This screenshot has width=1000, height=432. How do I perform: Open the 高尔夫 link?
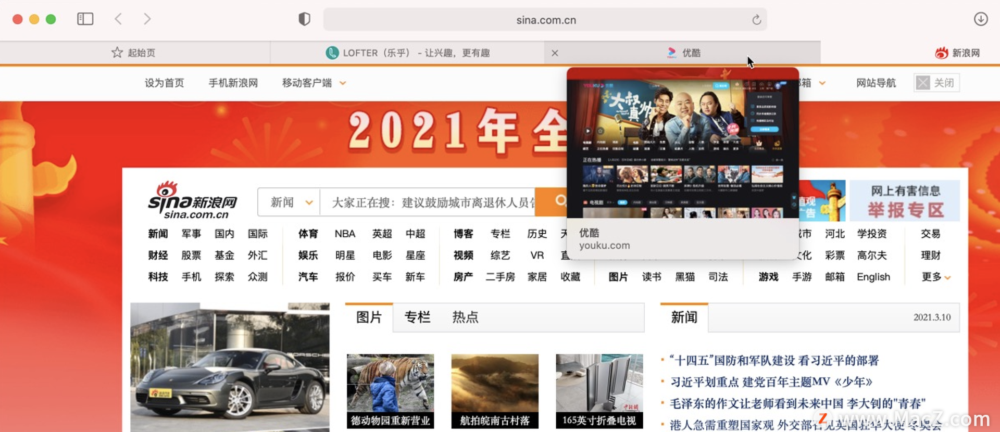[x=872, y=255]
